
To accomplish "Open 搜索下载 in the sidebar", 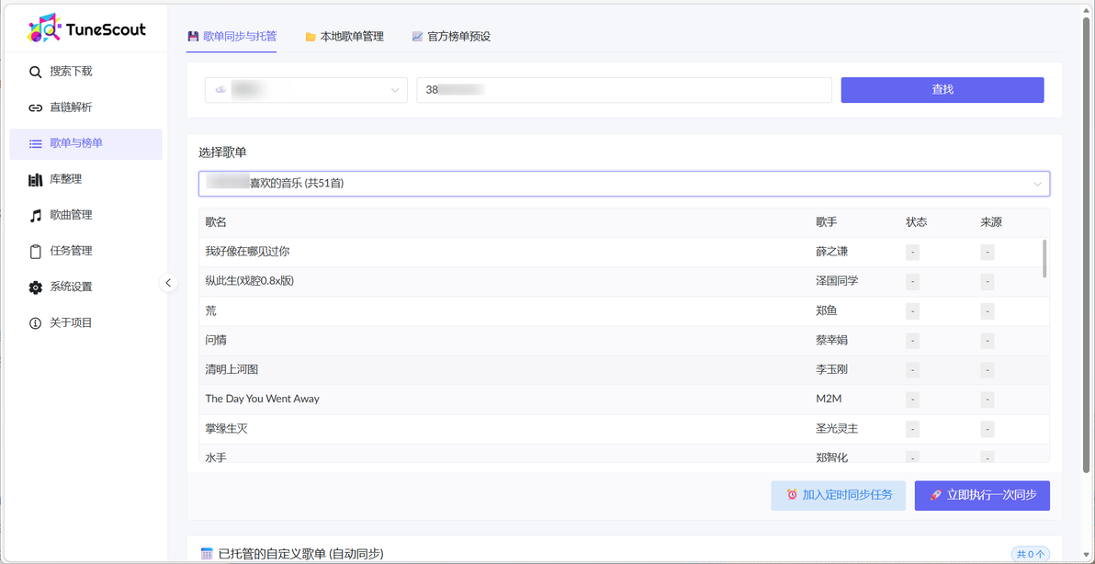I will (86, 72).
